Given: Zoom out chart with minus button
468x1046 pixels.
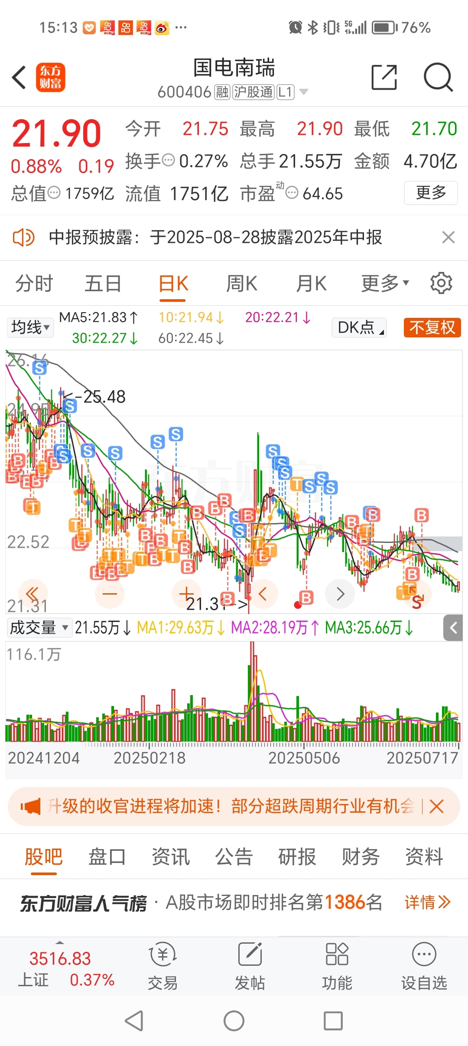Looking at the screenshot, I should 110,594.
